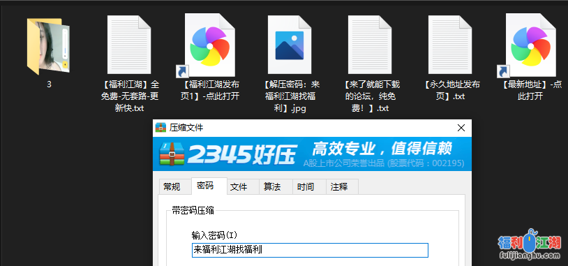
Task: Switch to the 密码 tab
Action: (x=205, y=186)
